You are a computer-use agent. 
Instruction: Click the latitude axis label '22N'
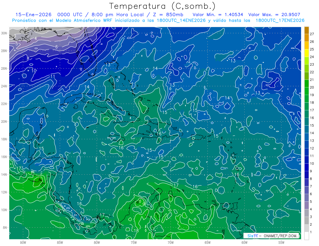4,104
